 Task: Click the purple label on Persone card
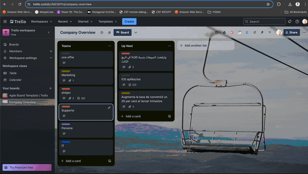pyautogui.click(x=66, y=124)
